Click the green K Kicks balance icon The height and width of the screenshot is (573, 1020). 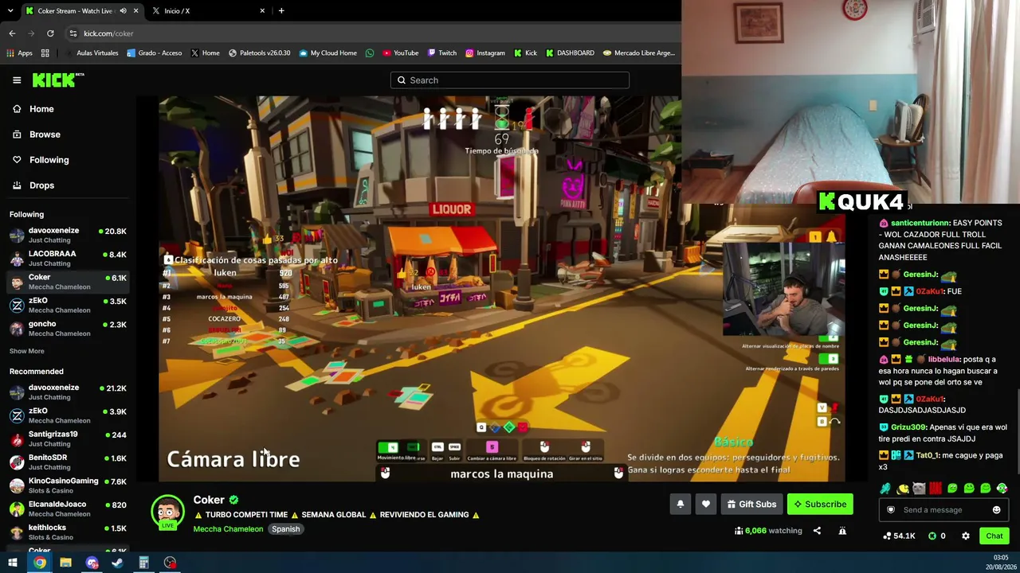click(x=932, y=536)
